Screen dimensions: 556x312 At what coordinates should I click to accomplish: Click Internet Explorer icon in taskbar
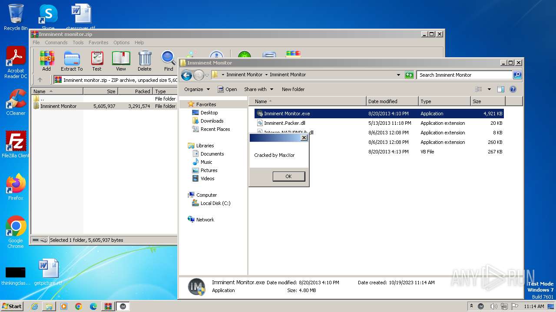[x=34, y=306]
